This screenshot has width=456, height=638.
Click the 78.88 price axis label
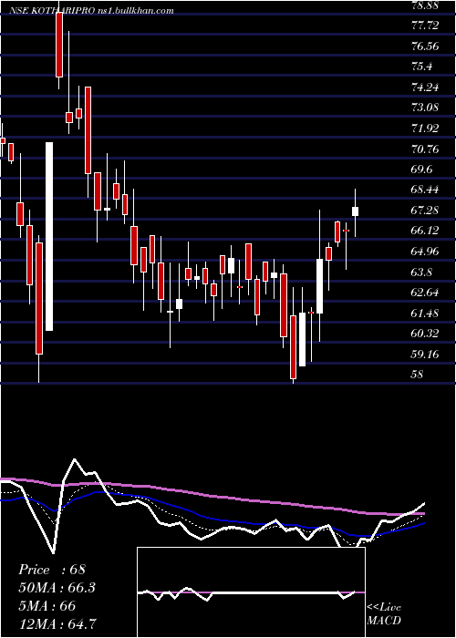(x=425, y=6)
